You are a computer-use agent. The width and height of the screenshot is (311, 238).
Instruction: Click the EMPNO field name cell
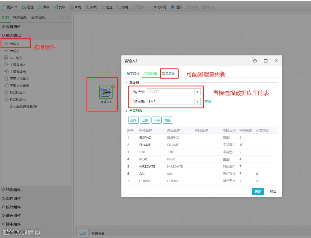(x=145, y=138)
